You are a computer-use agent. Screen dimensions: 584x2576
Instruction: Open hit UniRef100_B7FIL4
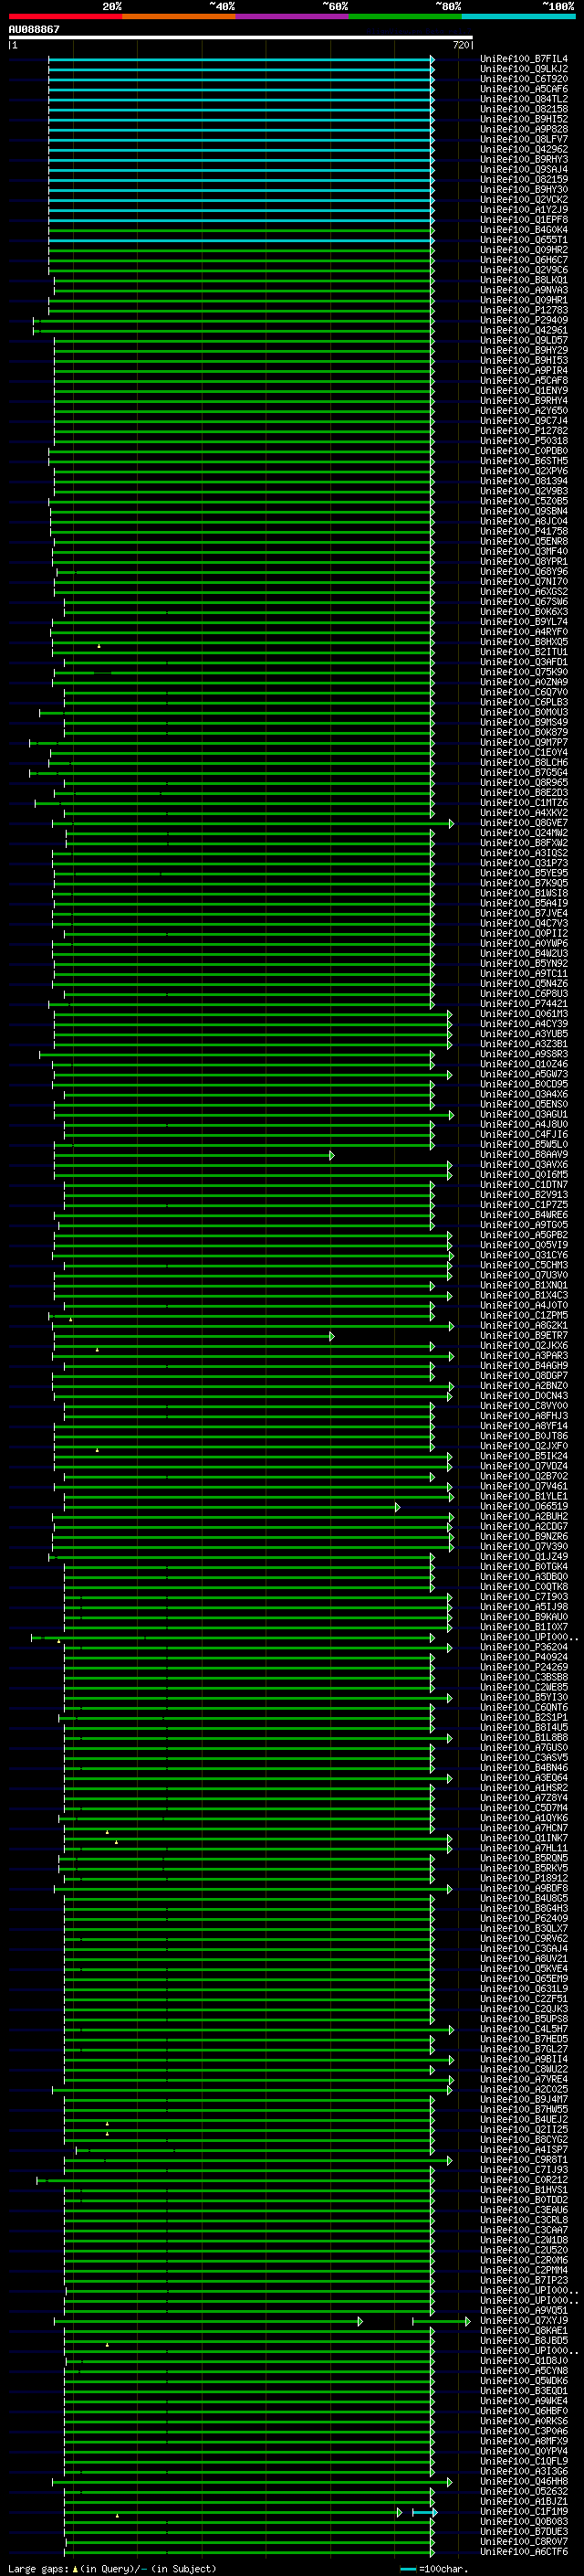(524, 59)
